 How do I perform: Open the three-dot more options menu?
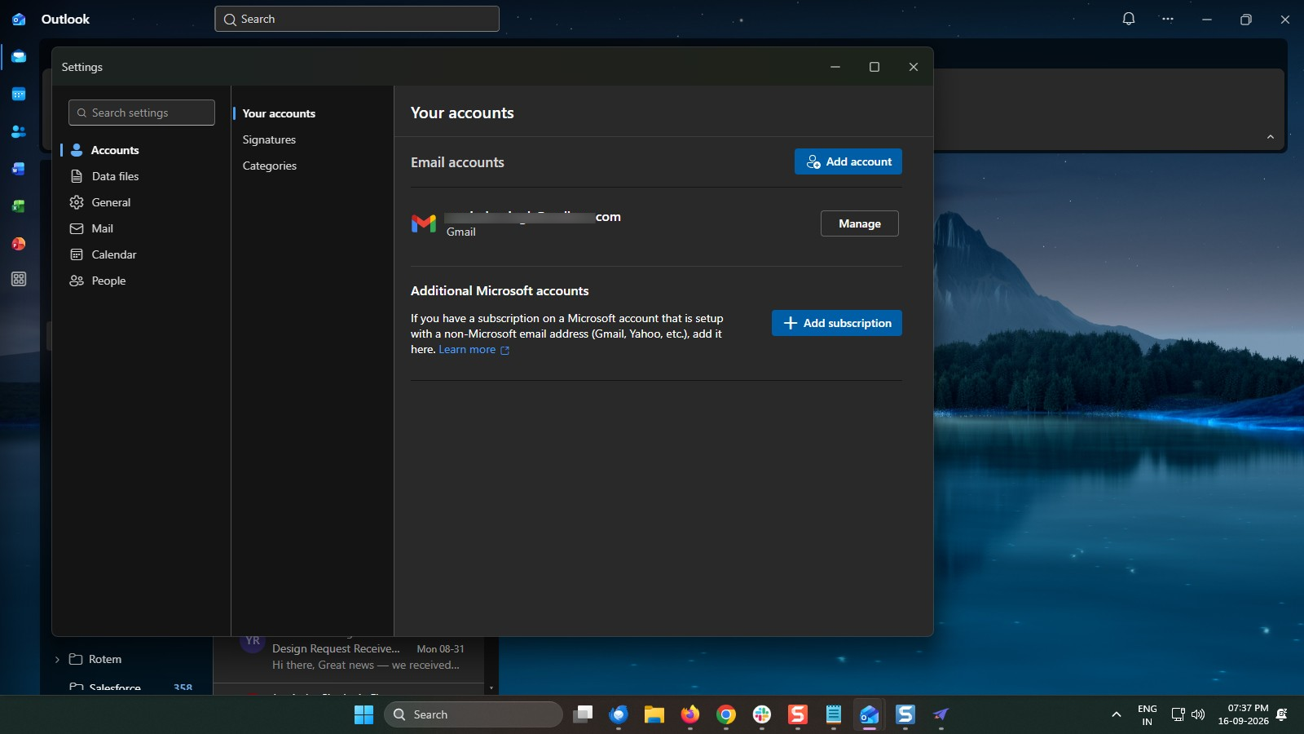tap(1168, 19)
